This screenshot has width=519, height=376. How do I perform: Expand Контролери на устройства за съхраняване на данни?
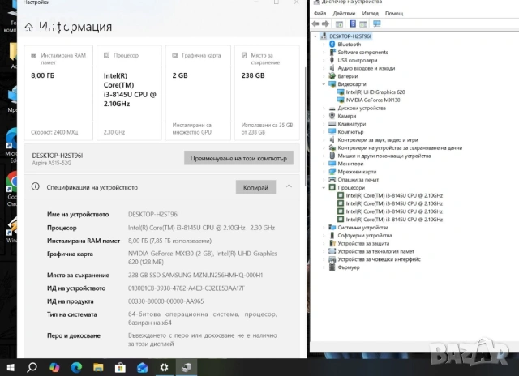[324, 147]
